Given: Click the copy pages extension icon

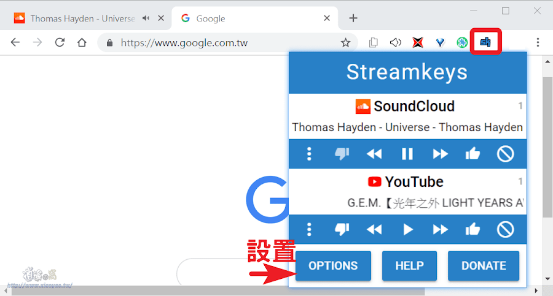Looking at the screenshot, I should (373, 42).
